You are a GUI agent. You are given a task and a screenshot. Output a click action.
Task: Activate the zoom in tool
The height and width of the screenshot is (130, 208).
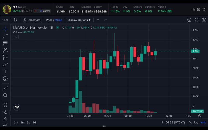[5, 95]
